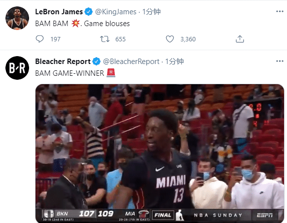
Task: Click Bleacher Report's verified badge
Action: [x=97, y=62]
